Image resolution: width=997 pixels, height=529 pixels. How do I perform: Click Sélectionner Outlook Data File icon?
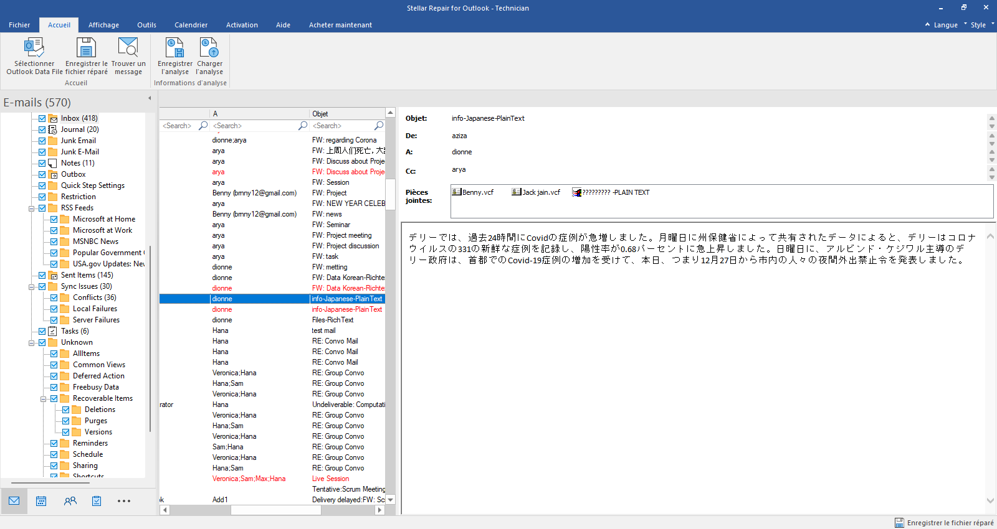[x=34, y=47]
